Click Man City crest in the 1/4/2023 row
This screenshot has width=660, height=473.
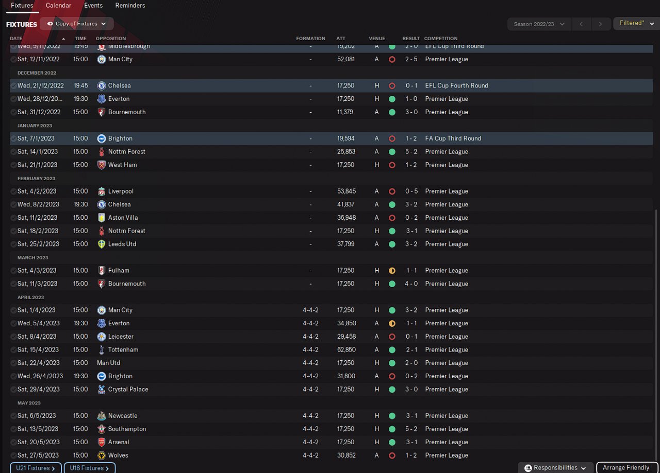click(x=102, y=310)
